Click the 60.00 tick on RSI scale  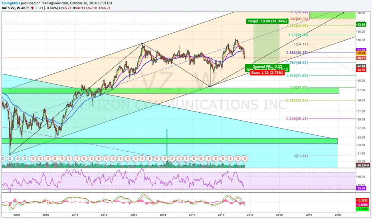361,177
